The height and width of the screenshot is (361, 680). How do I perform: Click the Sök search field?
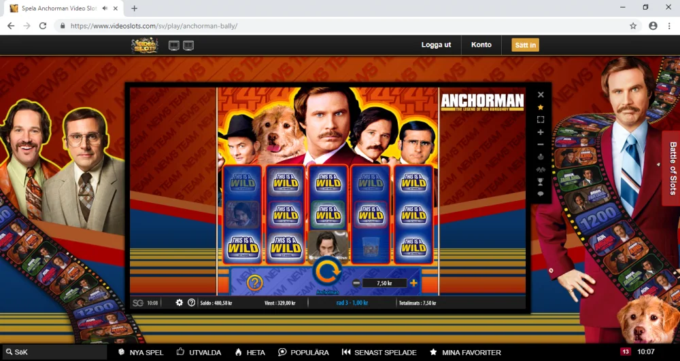[x=54, y=352]
